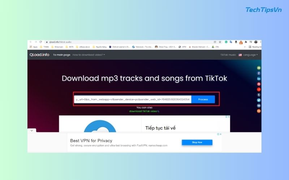Screen dimensions: 289x180
Task: Open the Chloe Ting bookmark
Action: (165, 47)
